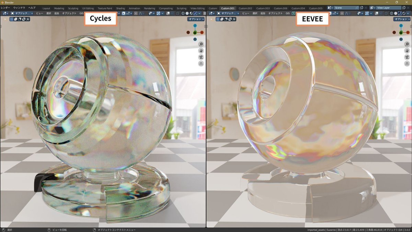Switch to the UV Editing workspace tab

tap(88, 8)
